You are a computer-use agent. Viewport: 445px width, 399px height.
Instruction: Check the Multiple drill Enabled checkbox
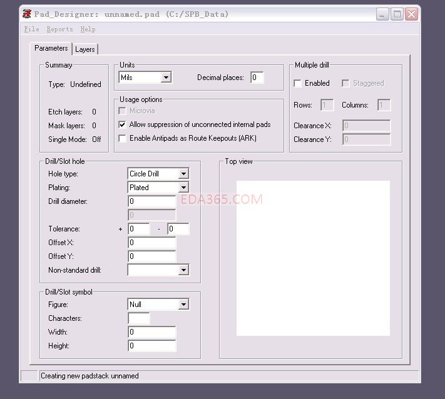[x=297, y=83]
